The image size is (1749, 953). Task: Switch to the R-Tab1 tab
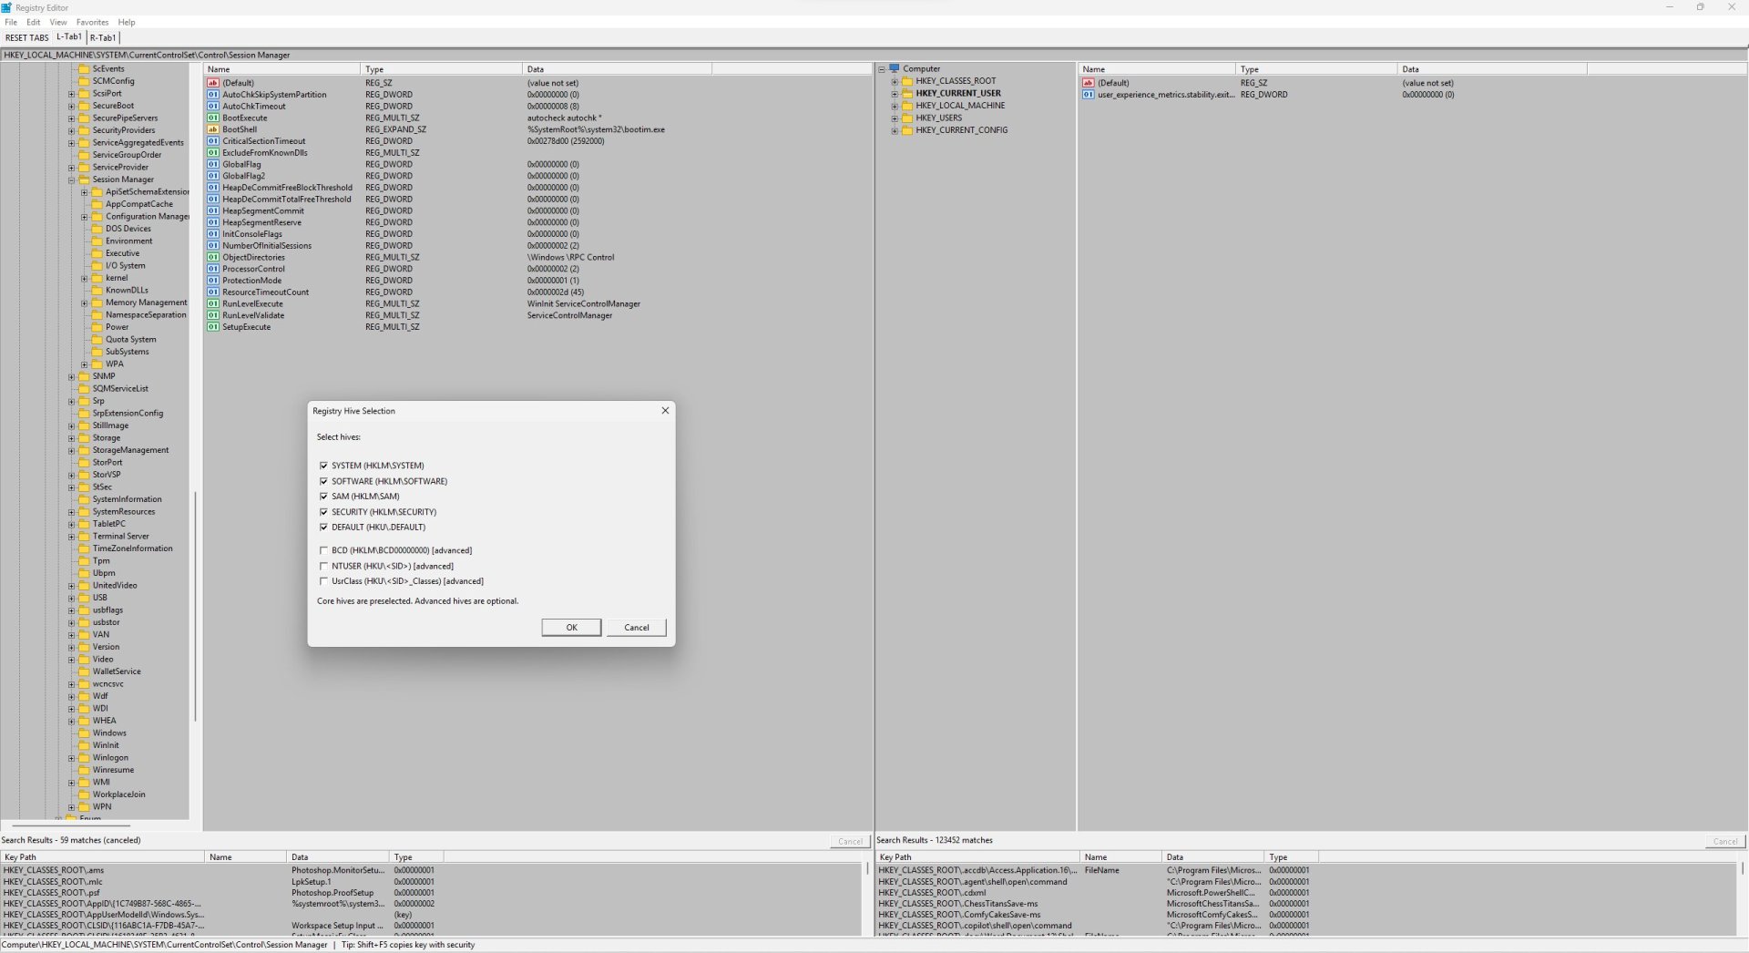point(102,37)
